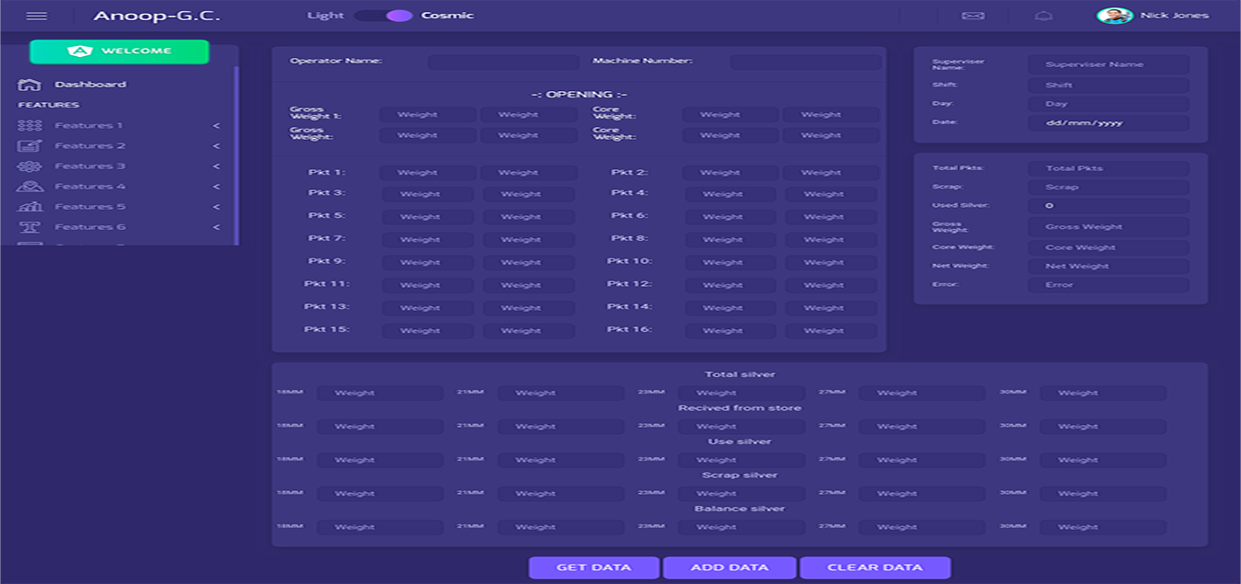
Task: Click the Features 5 bar chart icon
Action: click(29, 207)
